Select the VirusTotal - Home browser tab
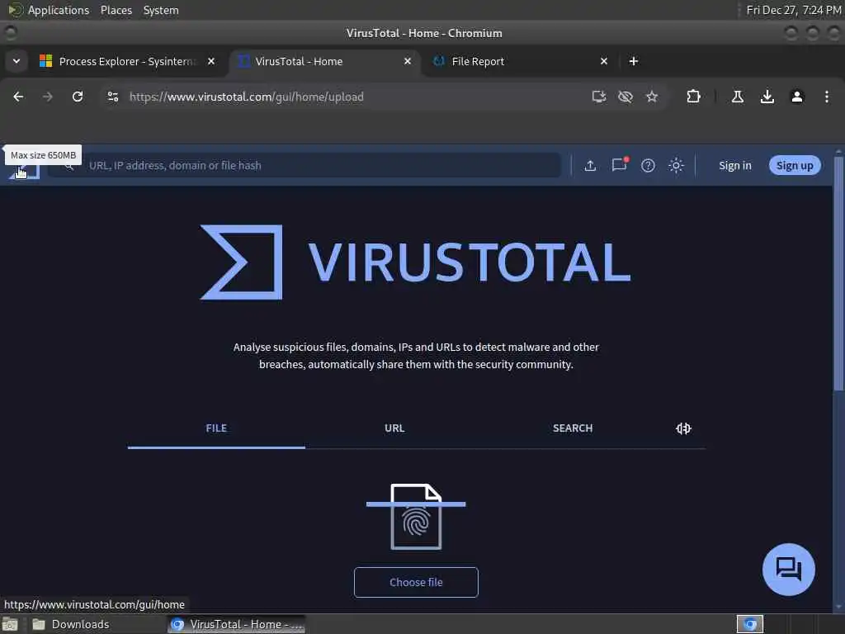This screenshot has width=845, height=634. 323,61
